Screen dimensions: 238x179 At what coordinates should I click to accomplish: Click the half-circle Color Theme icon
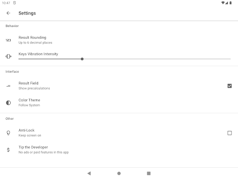(x=8, y=103)
